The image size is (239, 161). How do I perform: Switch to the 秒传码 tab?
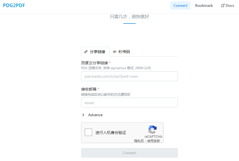124,52
